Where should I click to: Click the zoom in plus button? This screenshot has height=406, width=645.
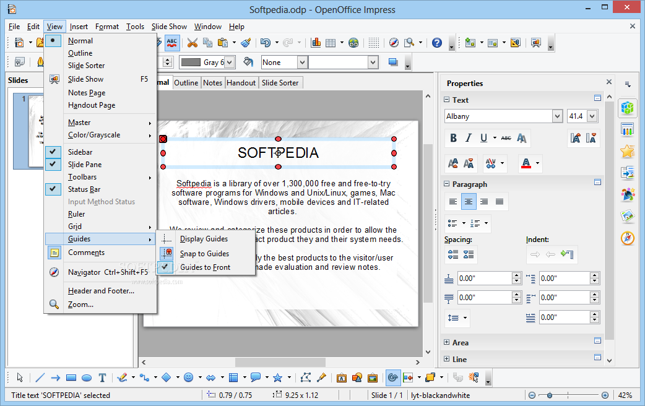tap(605, 395)
